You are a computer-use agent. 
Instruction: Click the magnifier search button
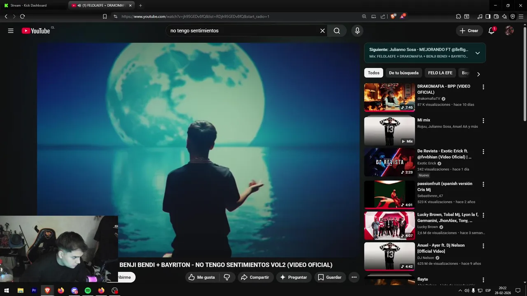[337, 31]
